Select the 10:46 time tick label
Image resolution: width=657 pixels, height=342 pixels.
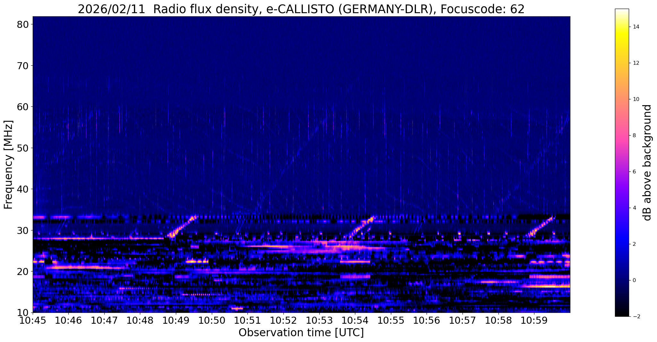coord(68,320)
